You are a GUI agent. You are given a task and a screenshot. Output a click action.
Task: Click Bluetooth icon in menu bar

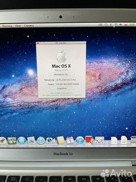[111, 25]
